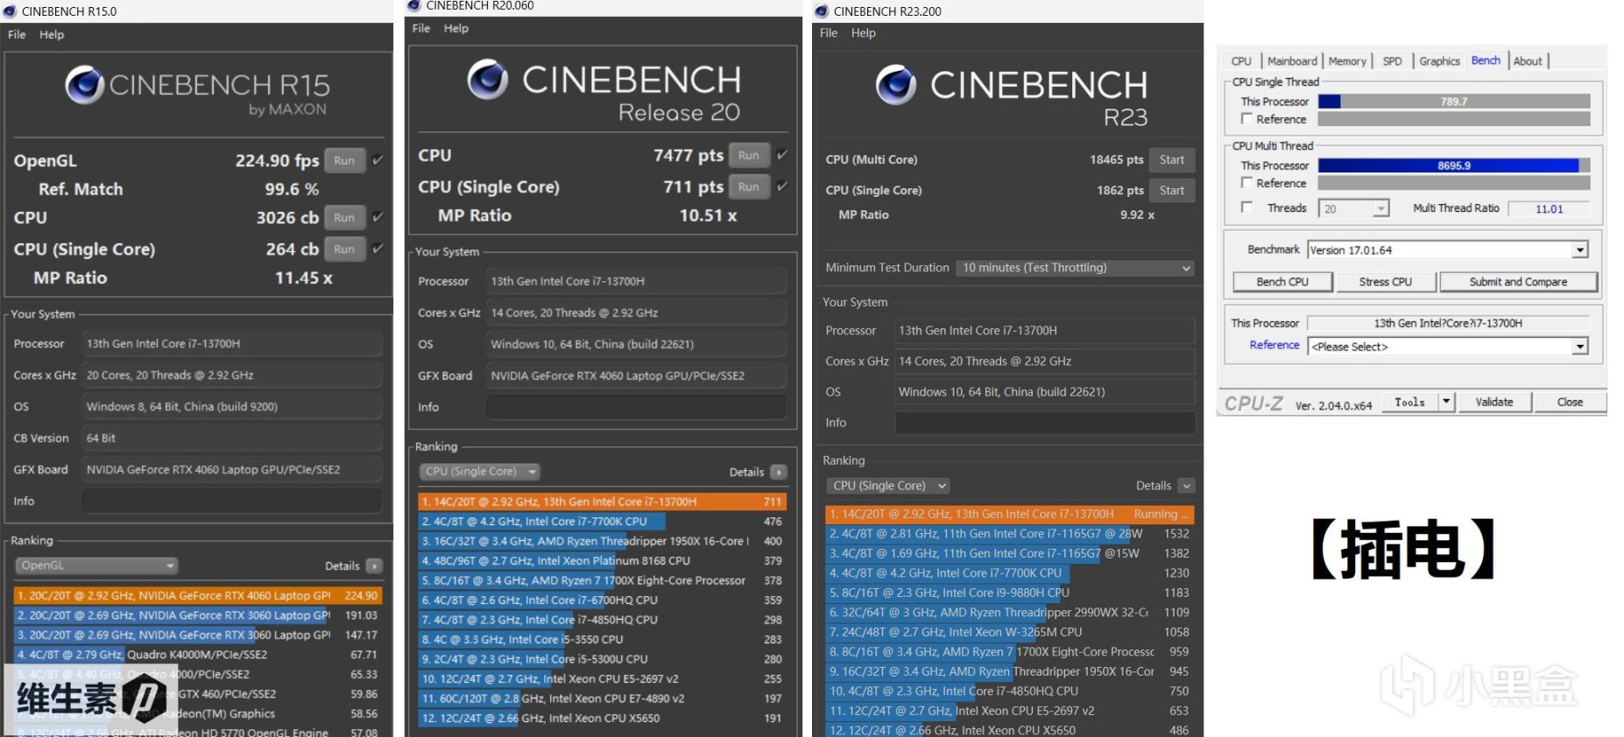Click the Cinebench R15 title bar icon
The height and width of the screenshot is (737, 1624).
click(11, 11)
